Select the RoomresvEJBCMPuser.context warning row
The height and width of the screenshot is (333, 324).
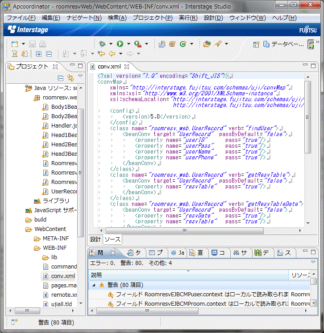pos(199,295)
